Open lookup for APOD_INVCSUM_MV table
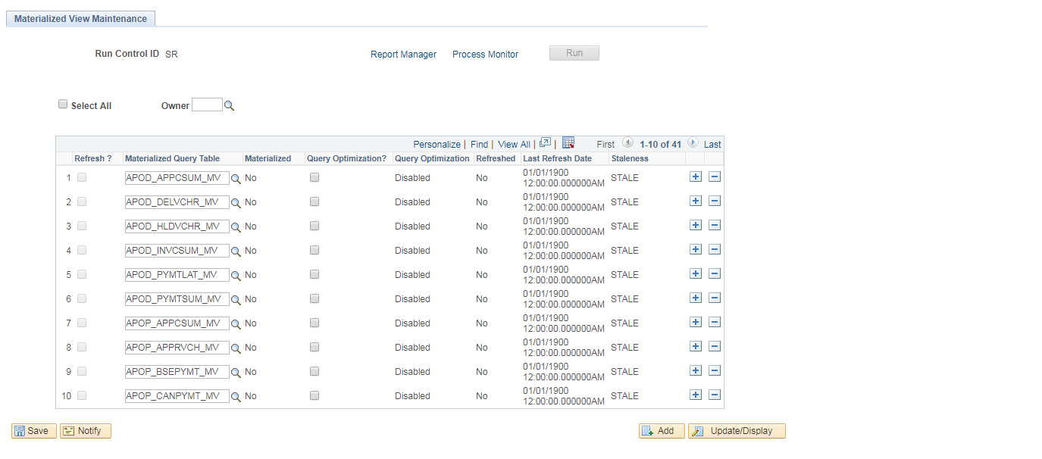The image size is (1042, 459). (236, 251)
